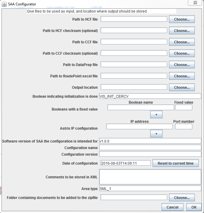Click the Comments to be stored in XML box
204x213 pixels.
pos(150,177)
